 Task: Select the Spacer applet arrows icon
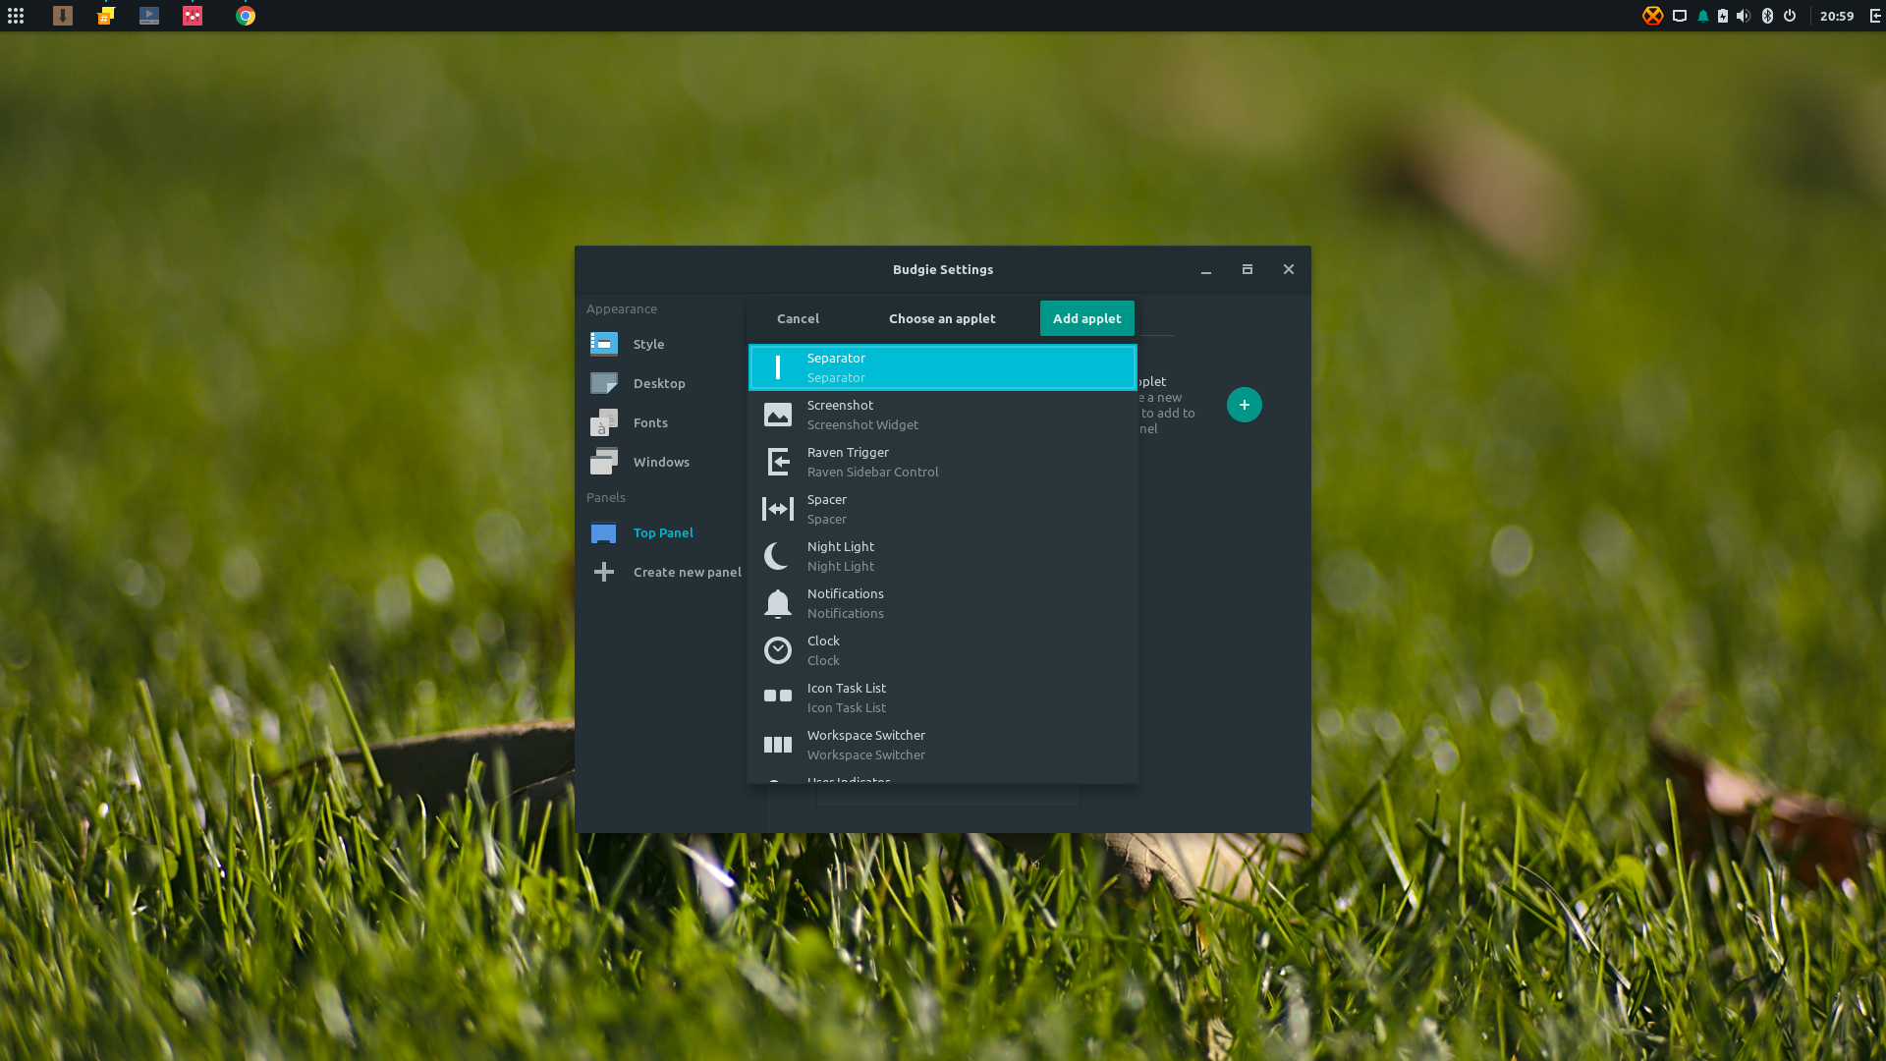778,509
